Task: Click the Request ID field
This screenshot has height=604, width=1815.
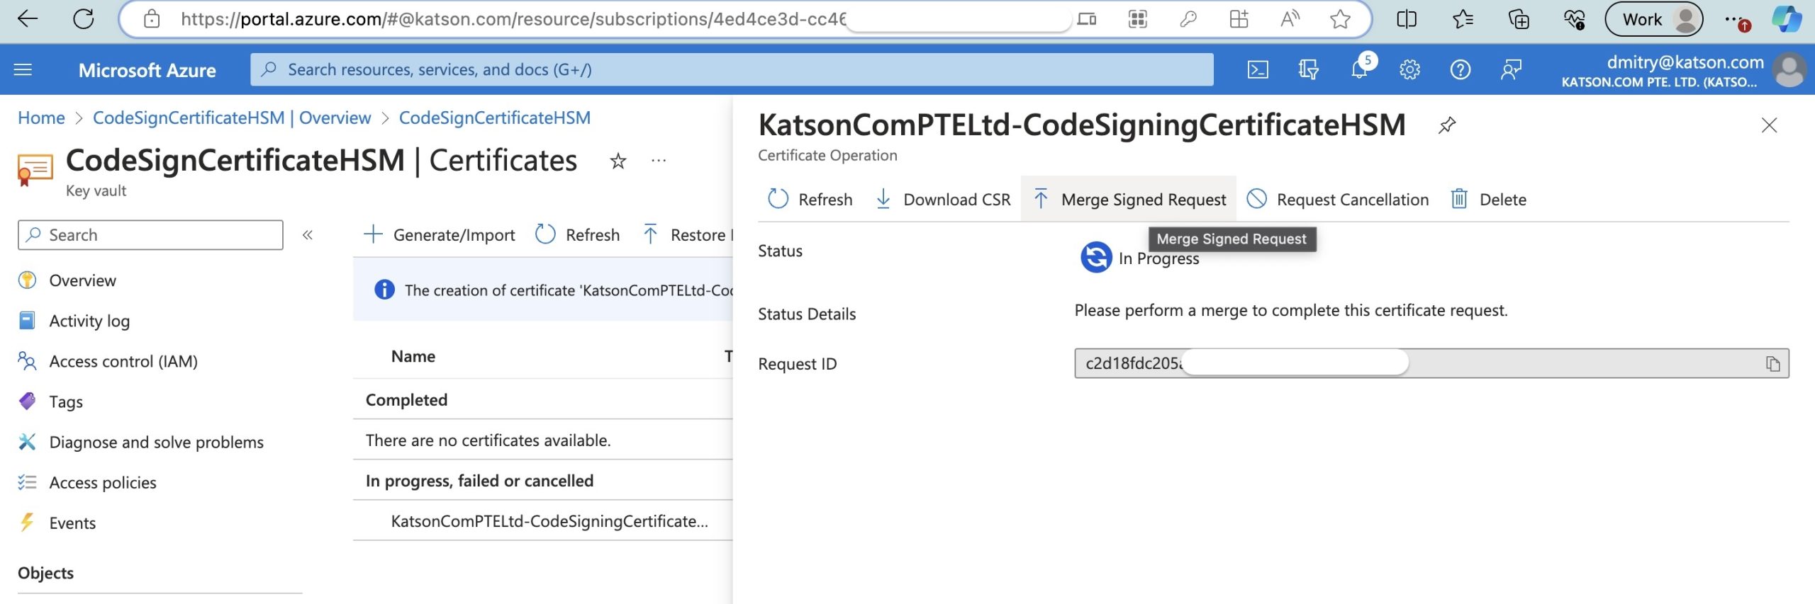Action: (x=1431, y=363)
